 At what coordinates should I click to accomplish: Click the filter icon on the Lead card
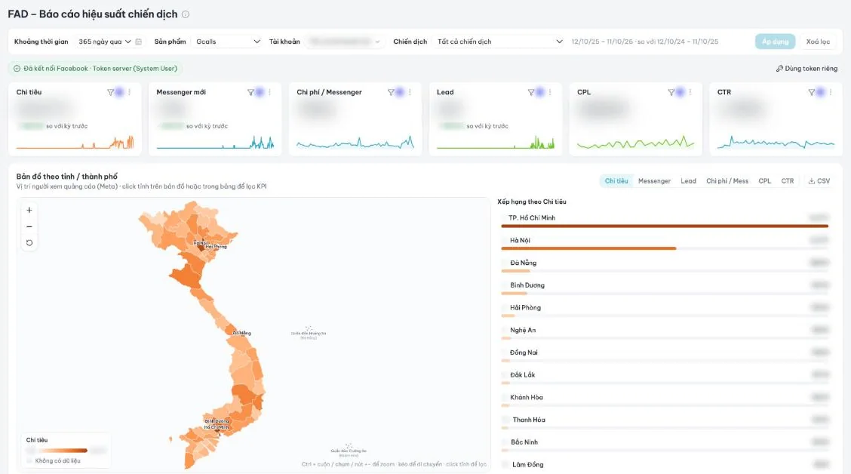[531, 92]
